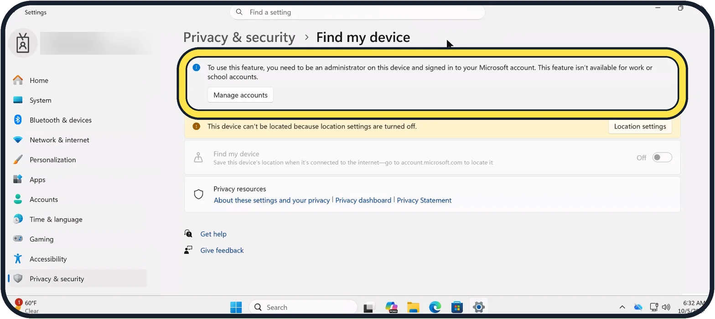715x319 pixels.
Task: Click the Location settings button
Action: click(x=640, y=126)
